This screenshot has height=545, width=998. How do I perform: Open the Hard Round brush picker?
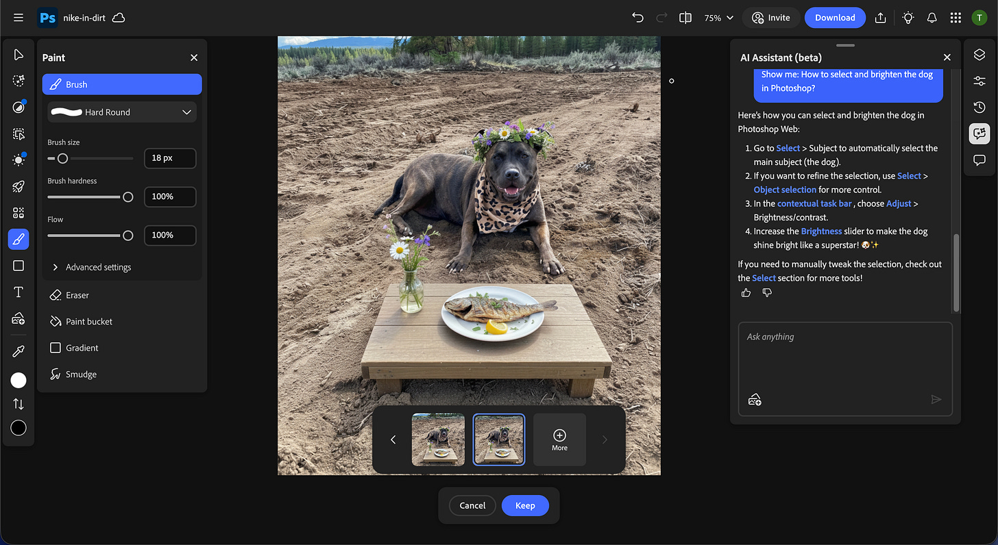click(121, 112)
